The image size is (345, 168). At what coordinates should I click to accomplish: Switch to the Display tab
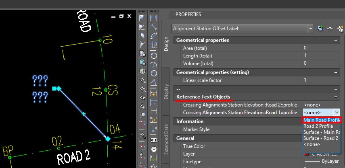coord(166,92)
